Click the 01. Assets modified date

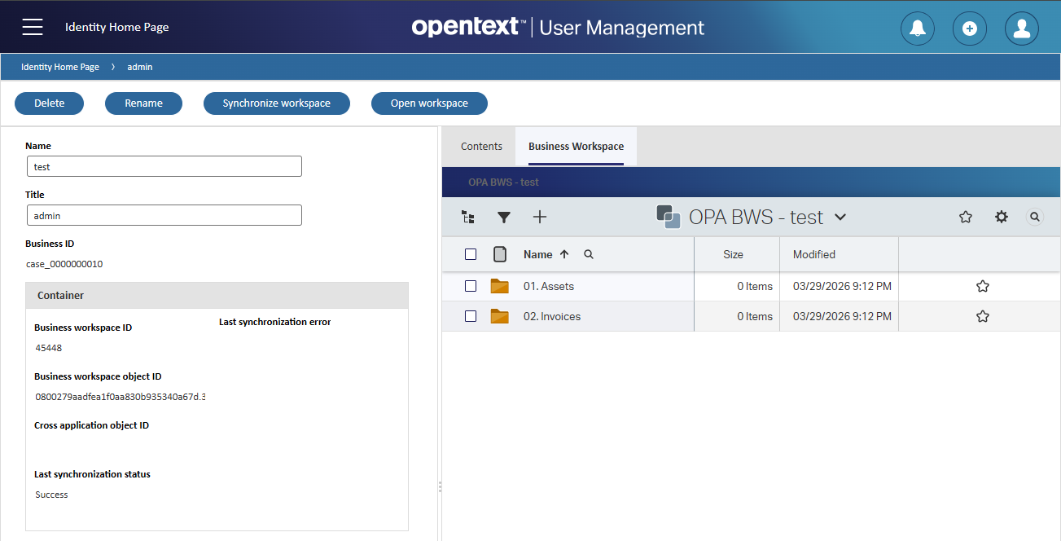842,286
